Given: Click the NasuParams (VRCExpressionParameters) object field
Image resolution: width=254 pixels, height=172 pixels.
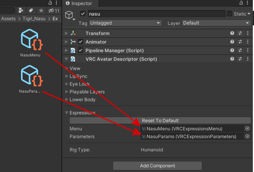Looking at the screenshot, I should (192, 136).
